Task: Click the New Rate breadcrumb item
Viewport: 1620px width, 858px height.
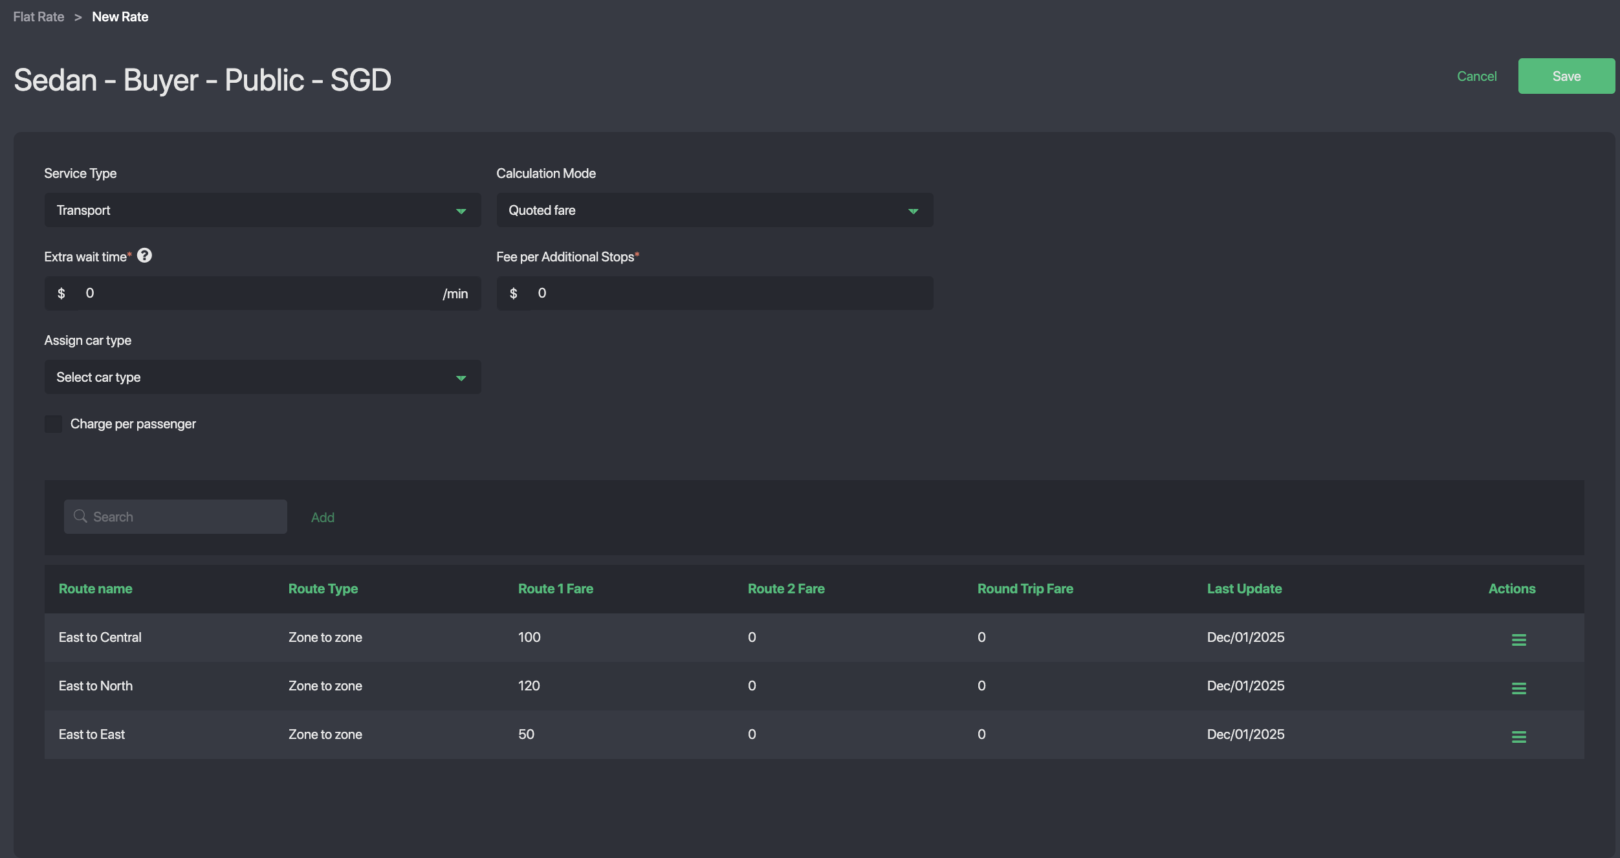Action: 120,17
